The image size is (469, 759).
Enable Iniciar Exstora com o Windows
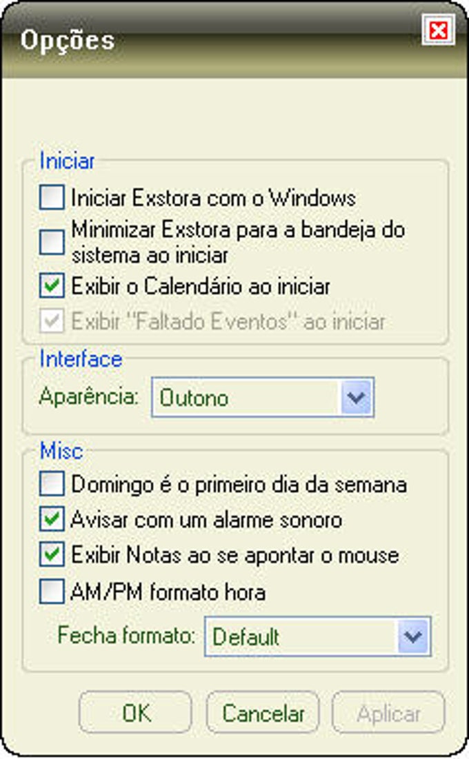click(x=52, y=197)
